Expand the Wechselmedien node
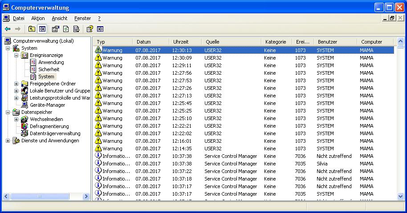The width and height of the screenshot is (407, 213). click(x=16, y=120)
